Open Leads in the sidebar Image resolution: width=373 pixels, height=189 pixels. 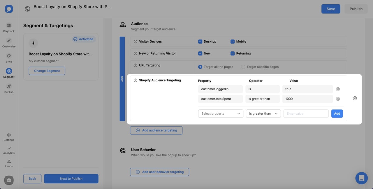pos(9,163)
